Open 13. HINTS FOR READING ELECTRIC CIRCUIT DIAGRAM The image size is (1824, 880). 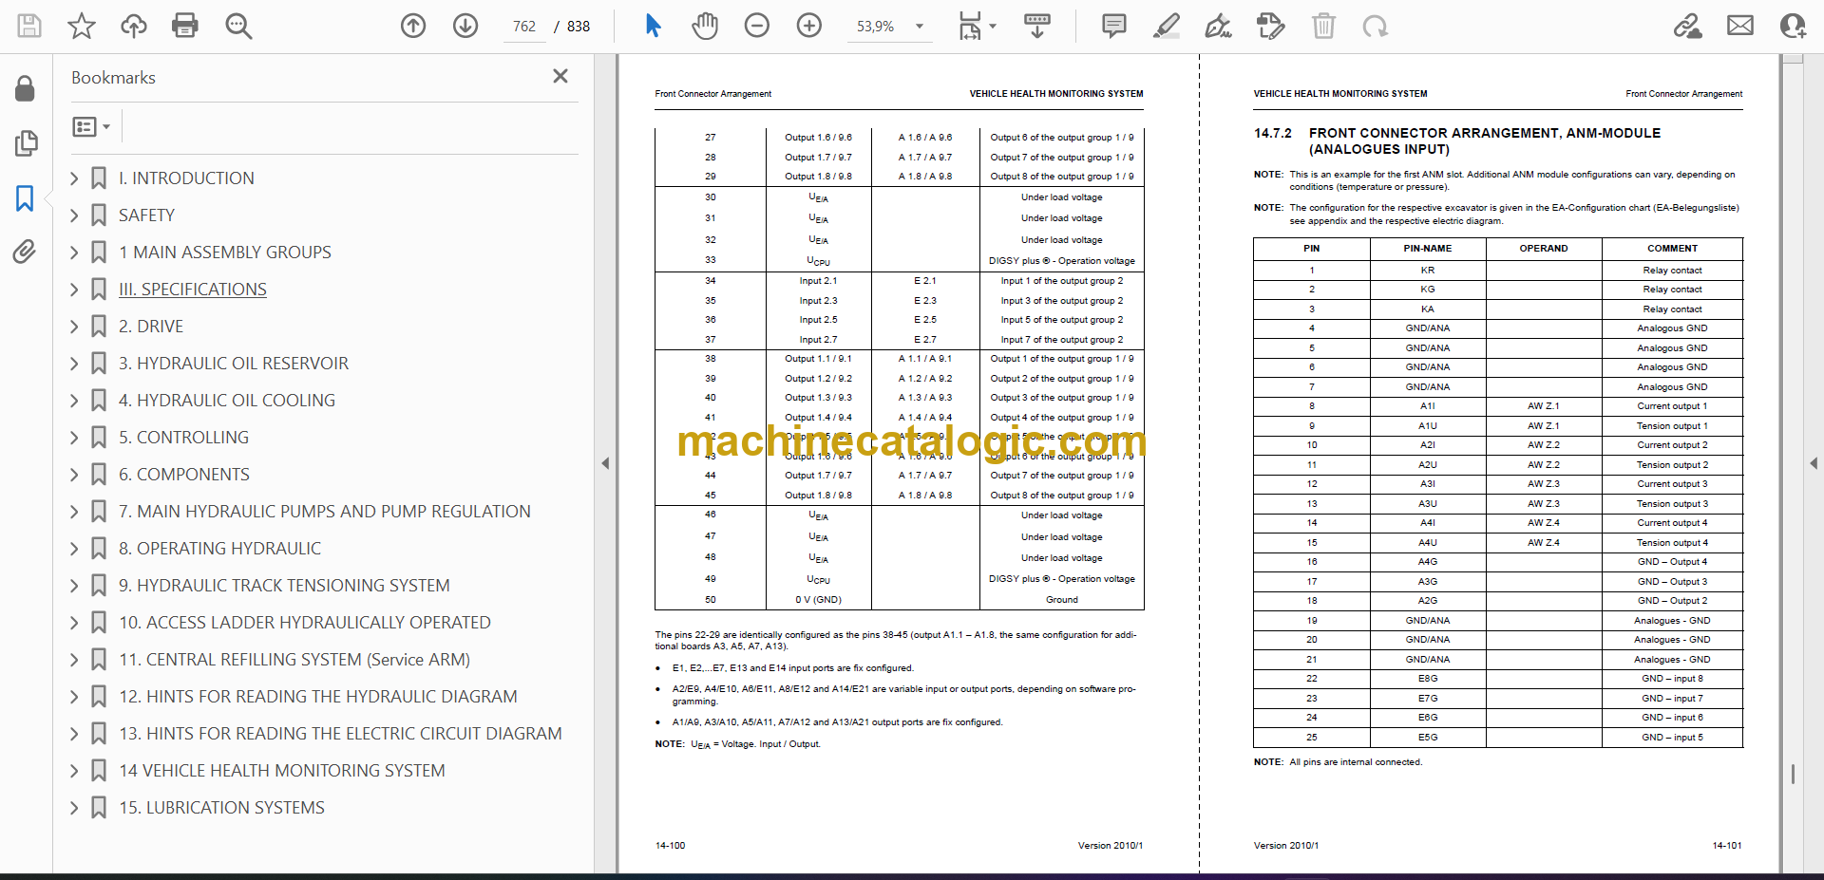point(340,734)
